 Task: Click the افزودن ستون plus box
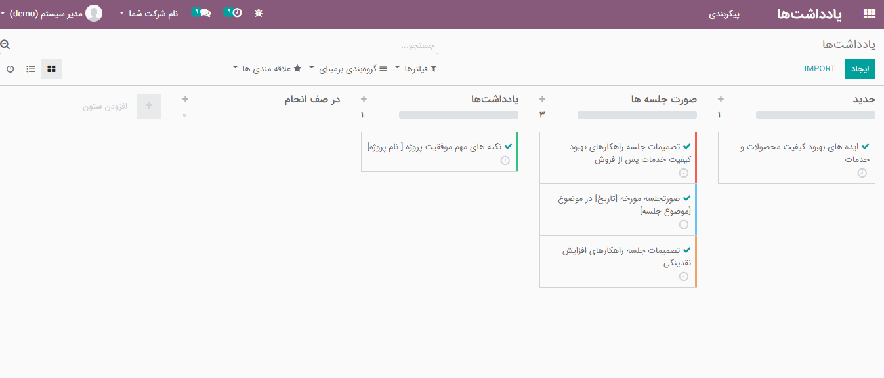pyautogui.click(x=149, y=106)
